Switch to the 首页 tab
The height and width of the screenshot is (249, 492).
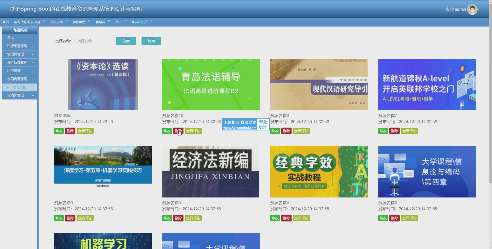(x=6, y=22)
